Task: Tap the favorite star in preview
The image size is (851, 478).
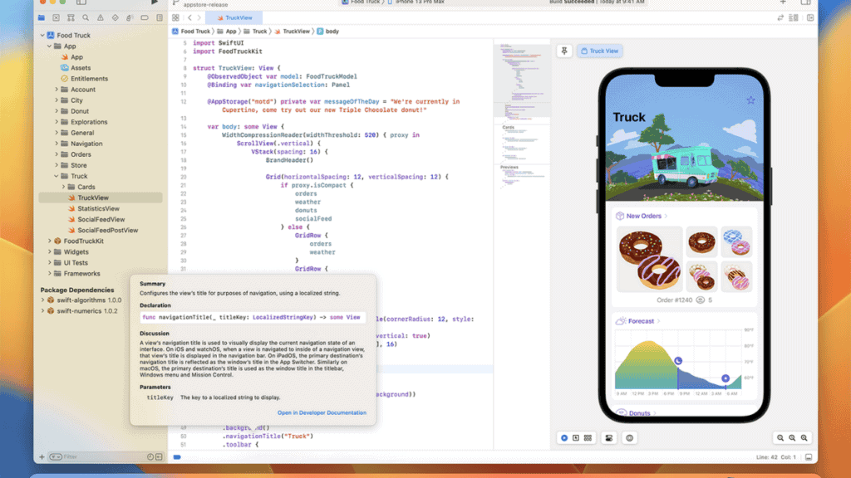Action: point(750,100)
